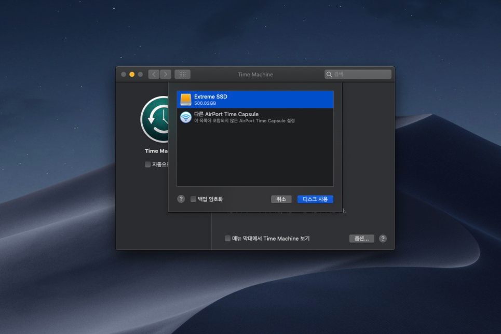Click the 디스크 사용 button
The image size is (501, 334).
pyautogui.click(x=315, y=199)
